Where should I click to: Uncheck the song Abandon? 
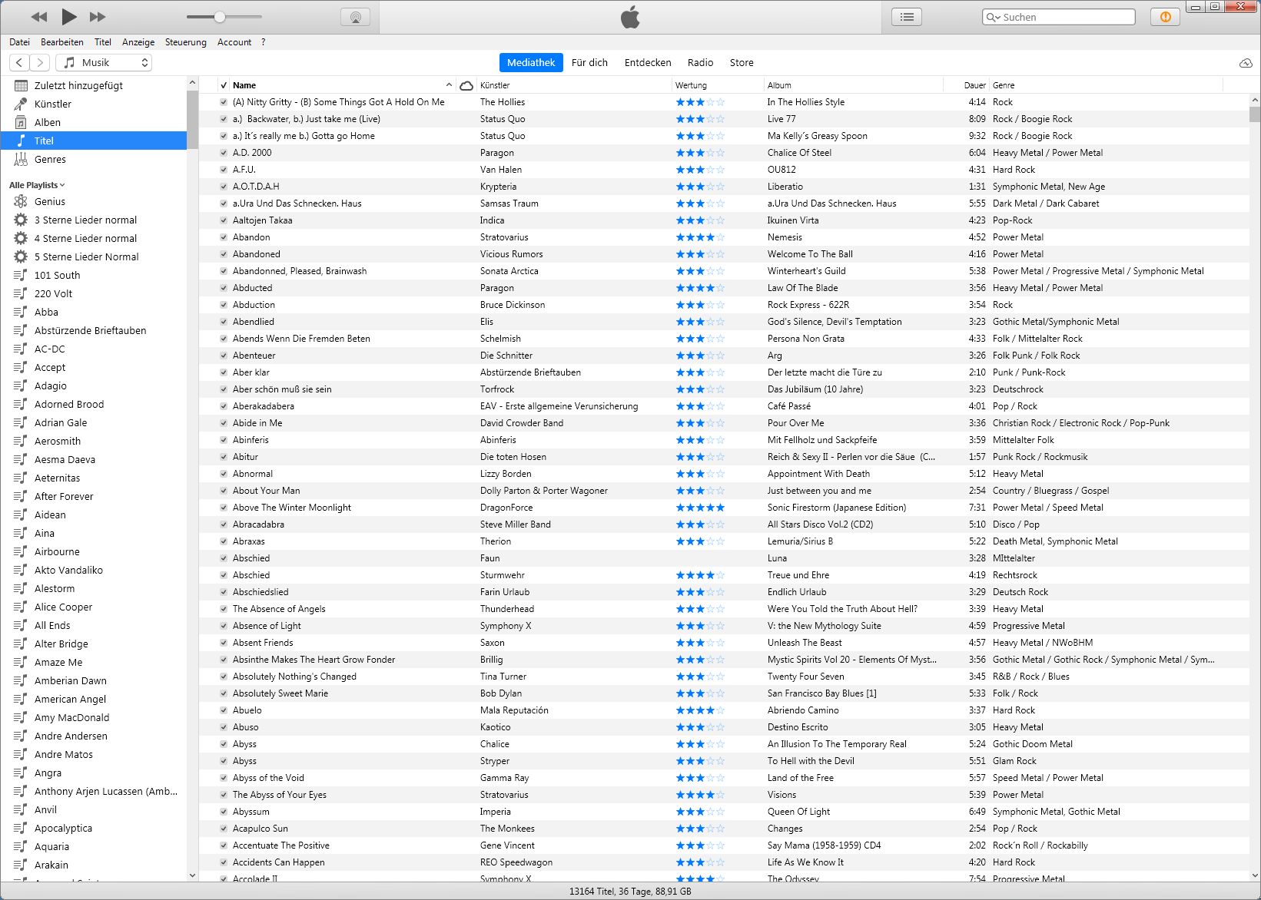click(224, 237)
